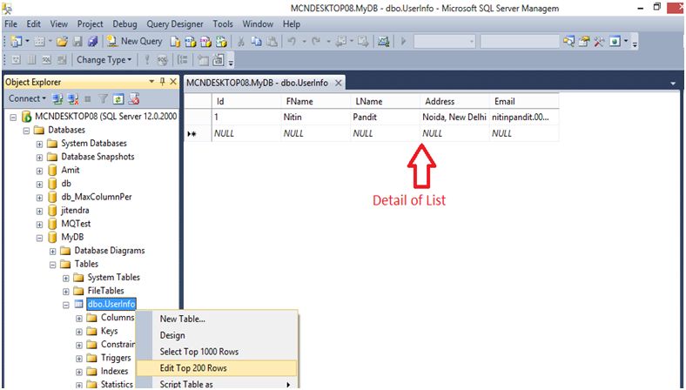Expand the Database Diagrams folder

pyautogui.click(x=53, y=252)
